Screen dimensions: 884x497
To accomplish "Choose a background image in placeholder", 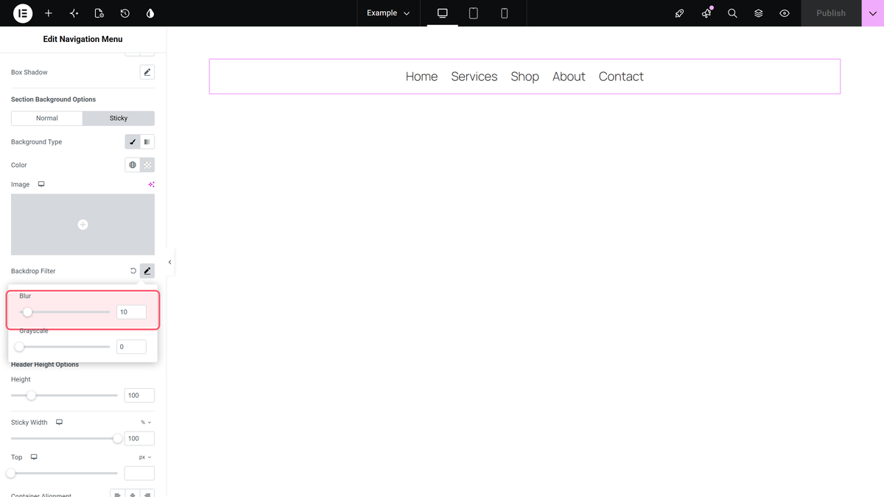I will click(83, 225).
